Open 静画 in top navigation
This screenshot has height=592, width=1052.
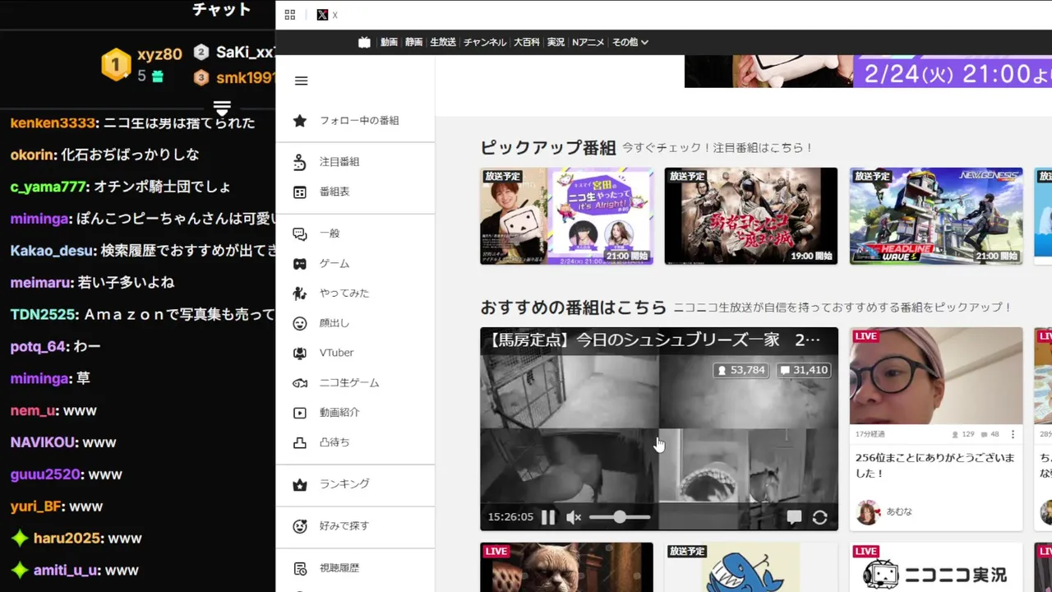413,42
